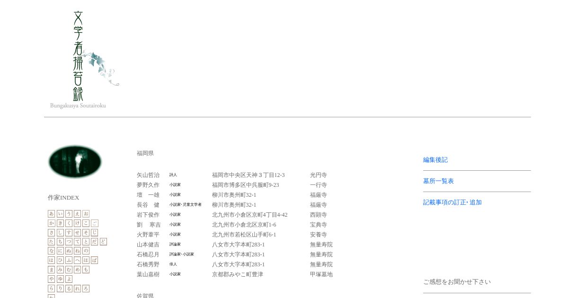Click the だ kana tile
568x298 pixels.
[x=95, y=242]
